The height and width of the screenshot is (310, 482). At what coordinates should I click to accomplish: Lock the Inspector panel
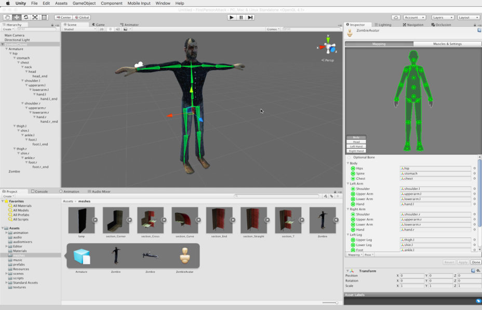[x=475, y=25]
